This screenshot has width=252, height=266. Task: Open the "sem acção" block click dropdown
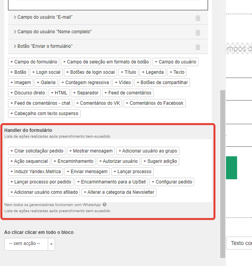coord(29,243)
